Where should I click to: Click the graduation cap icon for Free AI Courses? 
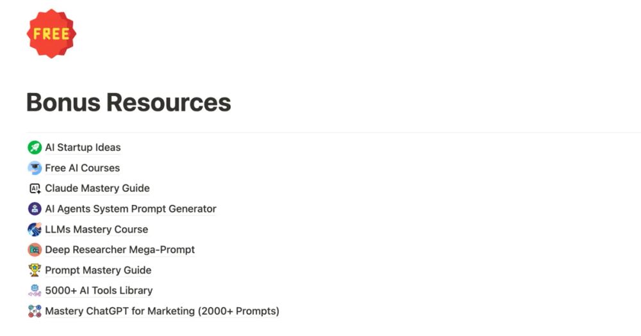point(35,168)
